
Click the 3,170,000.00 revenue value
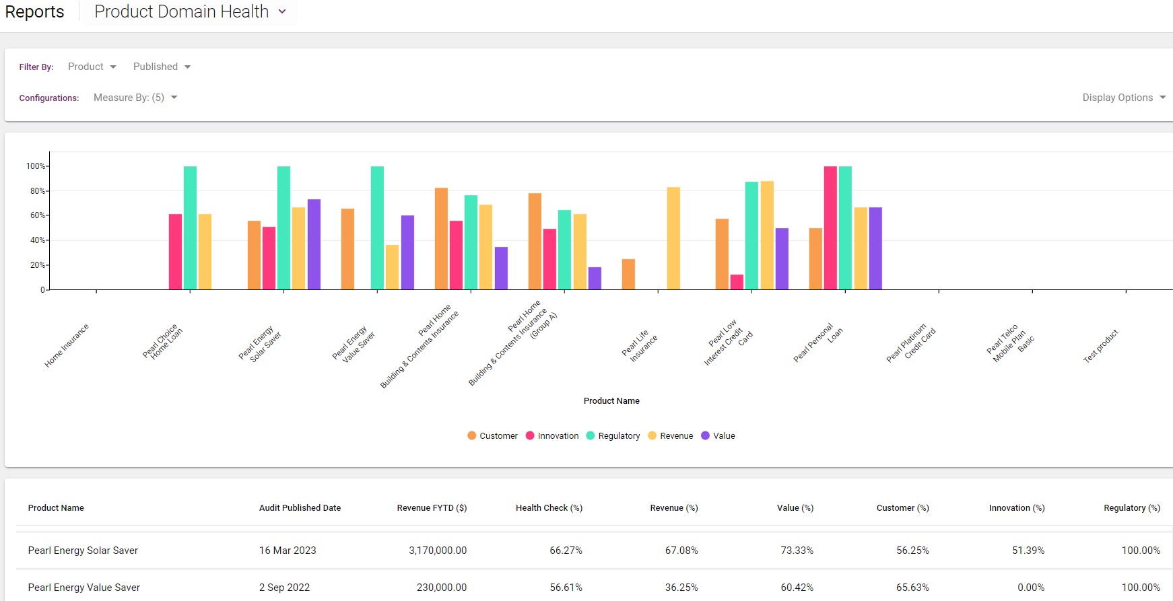click(x=438, y=551)
